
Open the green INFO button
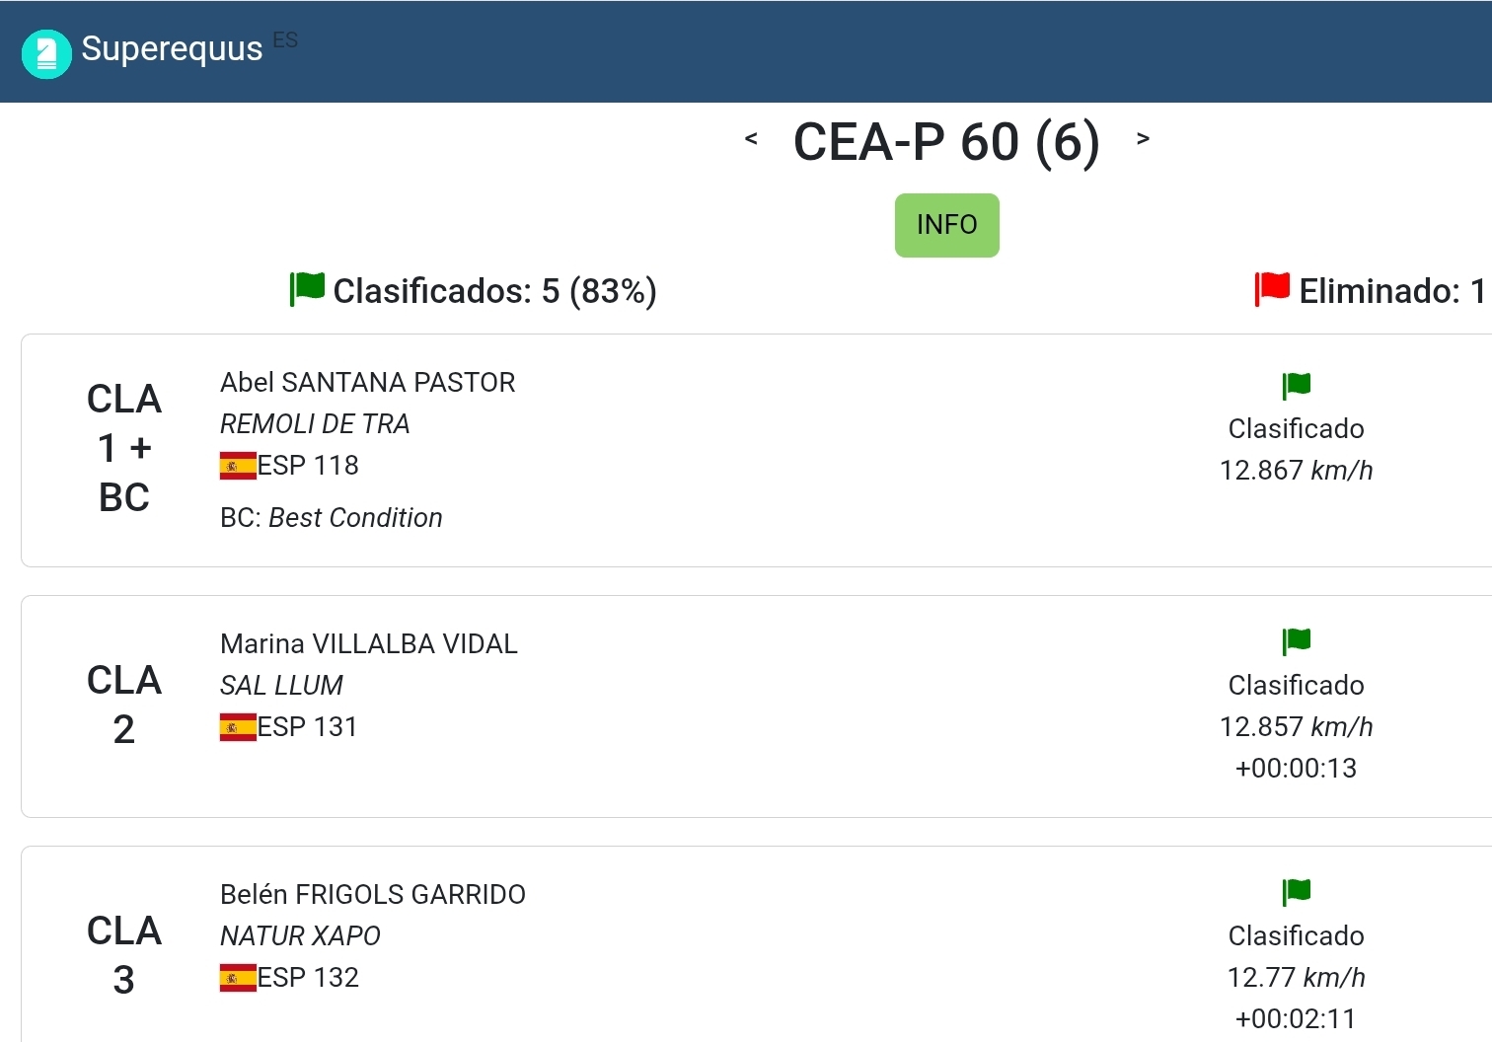click(947, 225)
